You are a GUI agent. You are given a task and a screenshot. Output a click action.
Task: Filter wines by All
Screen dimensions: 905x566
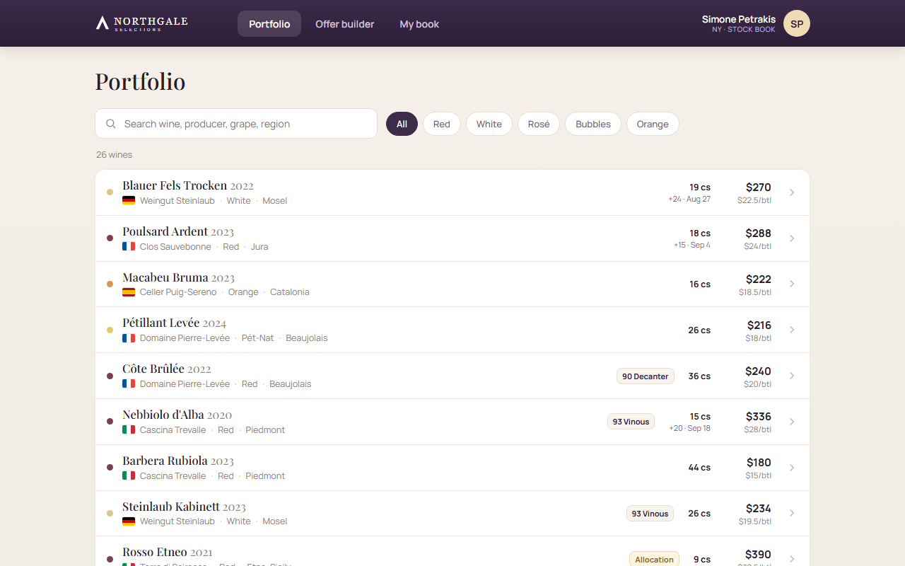pyautogui.click(x=402, y=124)
